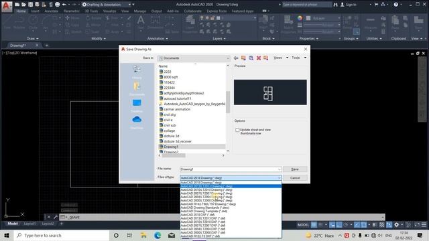Select AutoCAD Drawing Template (*.dwt) type
The image size is (429, 241).
pyautogui.click(x=231, y=212)
